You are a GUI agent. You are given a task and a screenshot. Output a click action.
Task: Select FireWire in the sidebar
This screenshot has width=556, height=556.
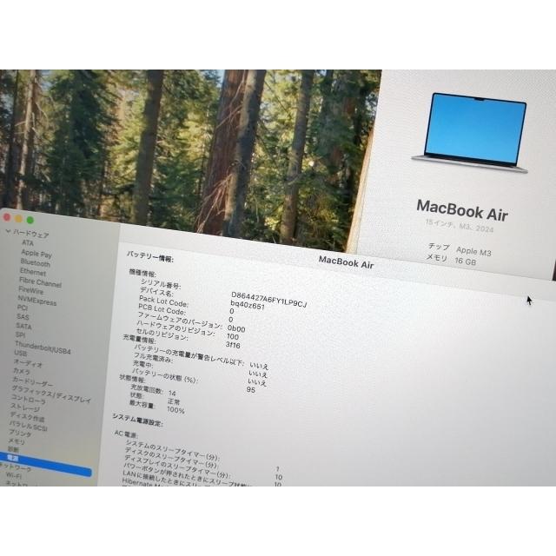tap(31, 290)
